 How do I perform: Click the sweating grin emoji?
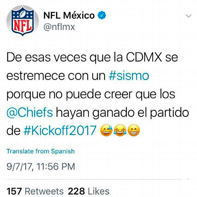tap(106, 130)
